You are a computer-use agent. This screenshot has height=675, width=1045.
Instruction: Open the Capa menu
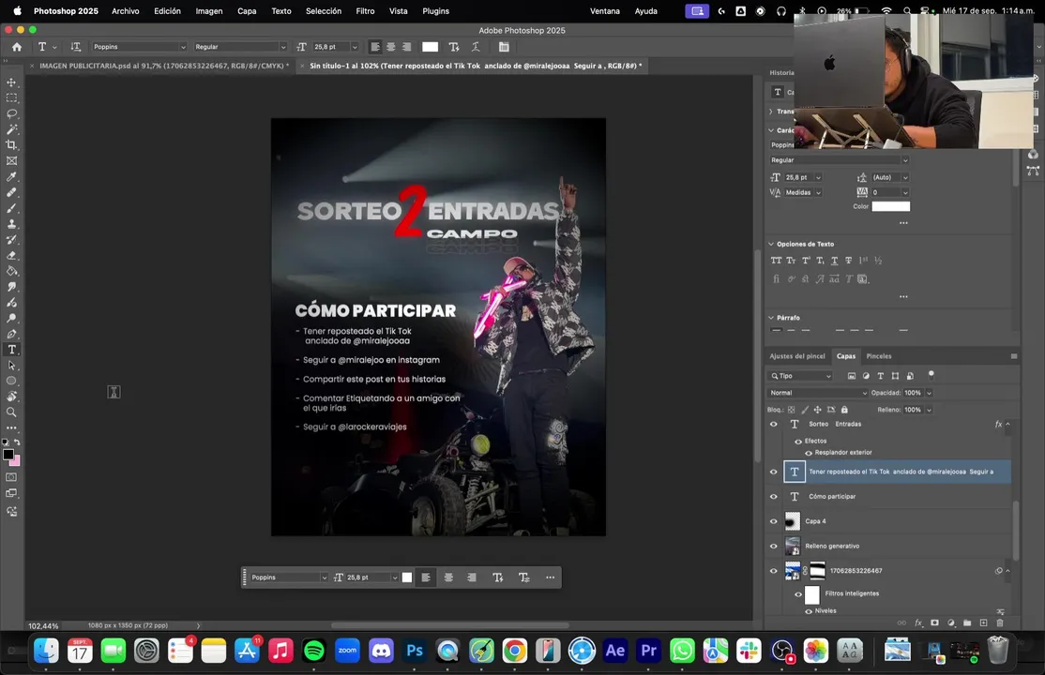click(247, 10)
